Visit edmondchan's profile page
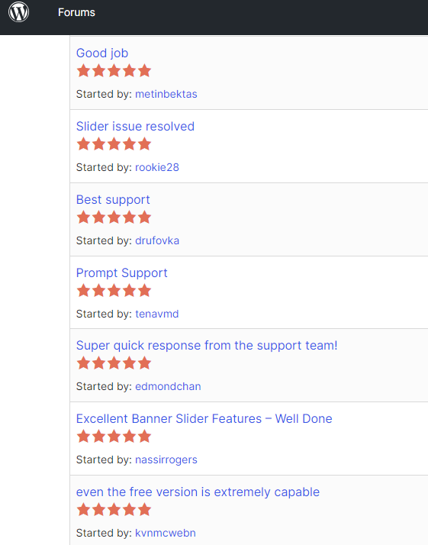The height and width of the screenshot is (545, 428). tap(168, 387)
